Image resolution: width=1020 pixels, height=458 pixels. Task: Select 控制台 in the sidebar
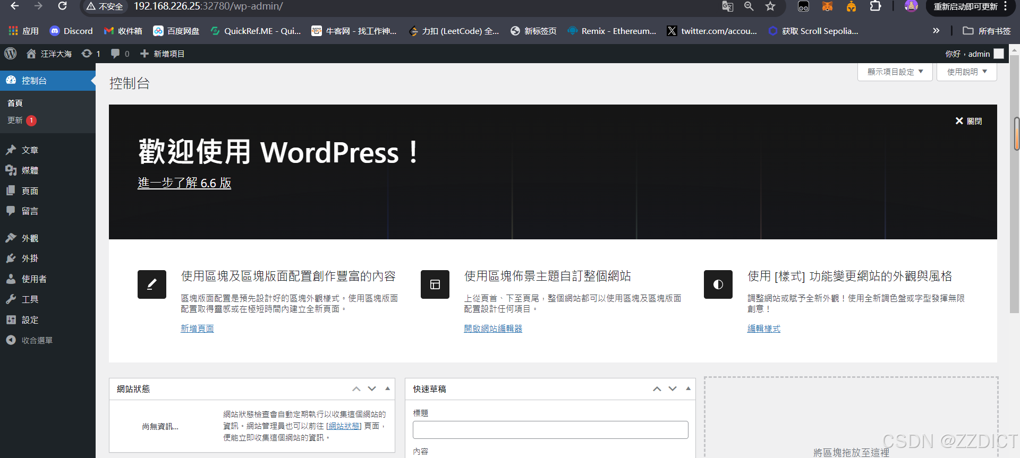click(x=48, y=80)
